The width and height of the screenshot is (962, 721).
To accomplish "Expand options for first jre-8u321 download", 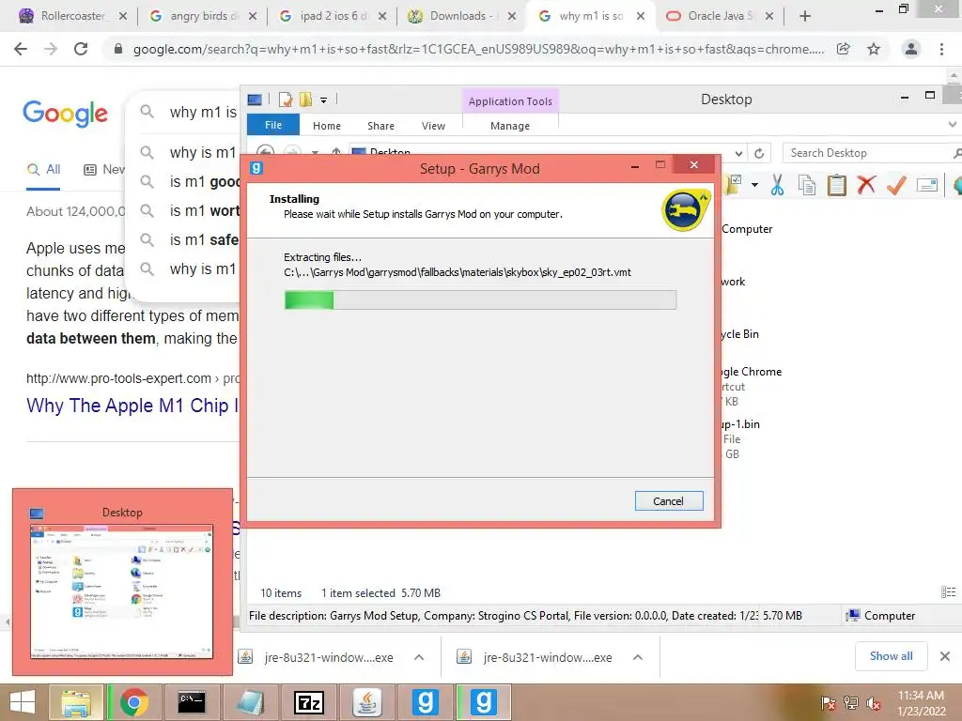I will [419, 657].
